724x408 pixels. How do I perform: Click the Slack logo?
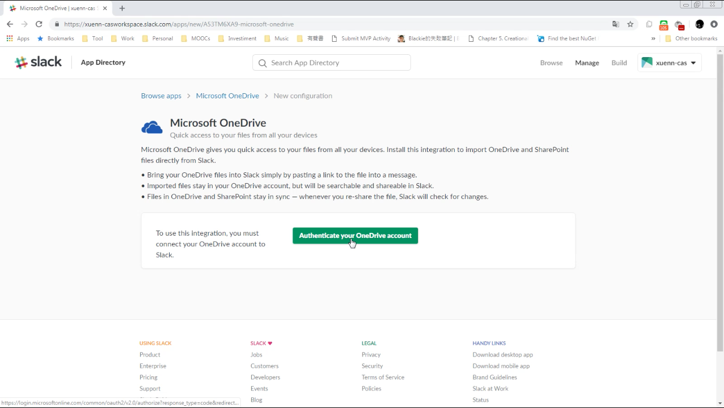tap(38, 62)
